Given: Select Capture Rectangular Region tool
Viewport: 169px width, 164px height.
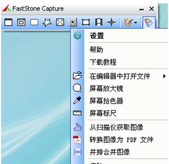Looking at the screenshot, I should [34, 22].
